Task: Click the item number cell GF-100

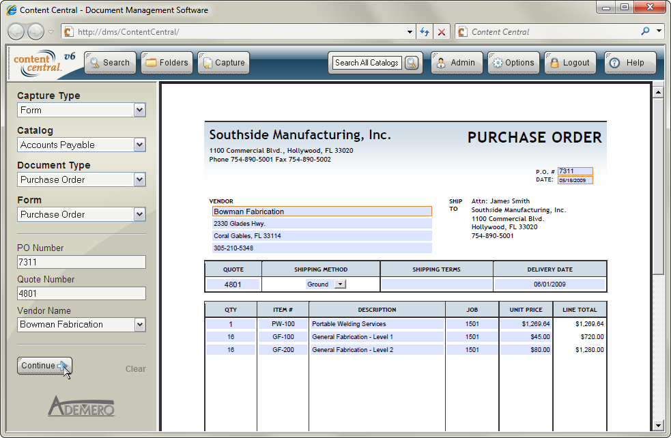Action: pyautogui.click(x=283, y=336)
